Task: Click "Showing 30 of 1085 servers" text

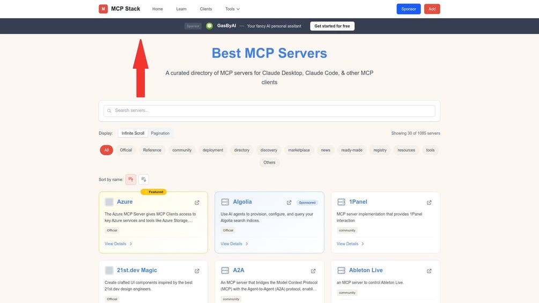Action: pos(416,134)
